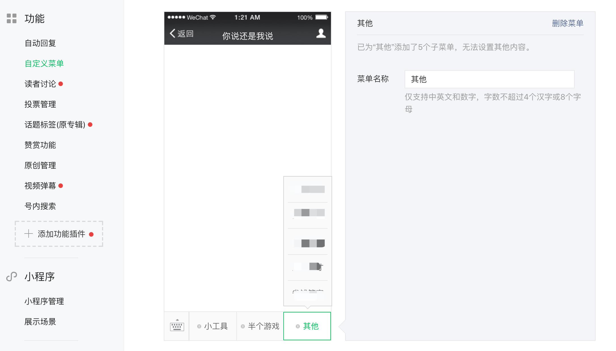
Task: Open 读者讨论 sidebar item
Action: [x=40, y=84]
